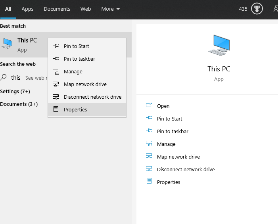Choose Pin to taskbar in context menu
This screenshot has width=278, height=224.
pos(79,59)
